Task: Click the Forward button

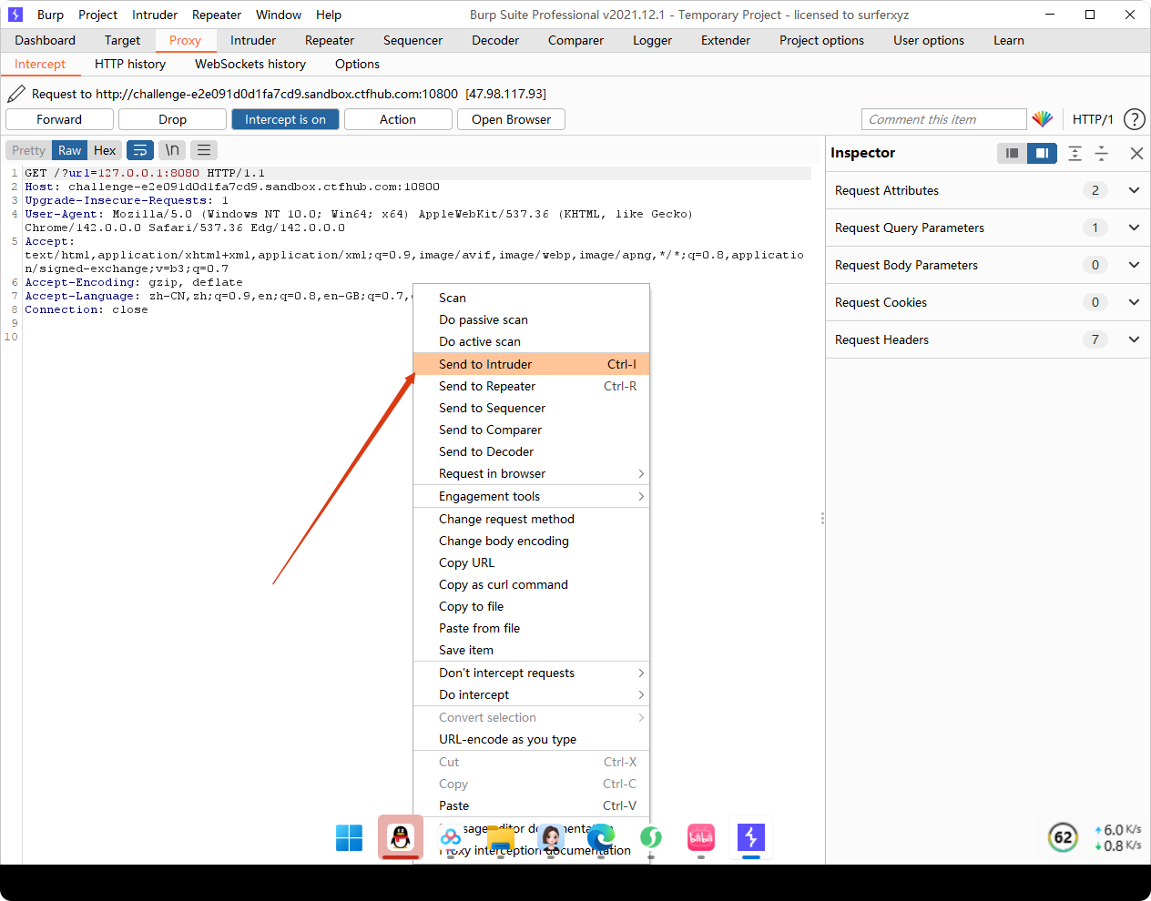Action: click(x=59, y=119)
